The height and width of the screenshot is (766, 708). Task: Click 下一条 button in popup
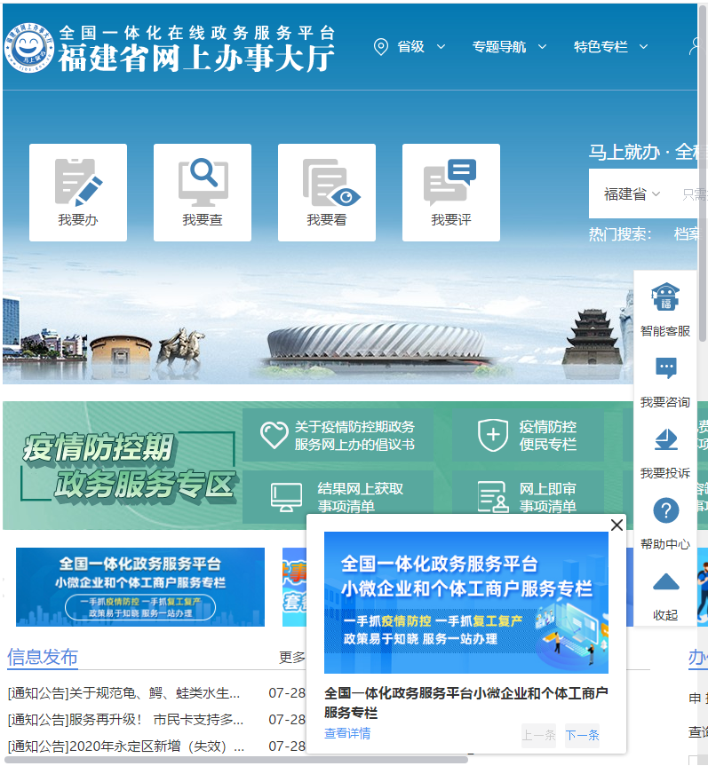click(x=582, y=735)
